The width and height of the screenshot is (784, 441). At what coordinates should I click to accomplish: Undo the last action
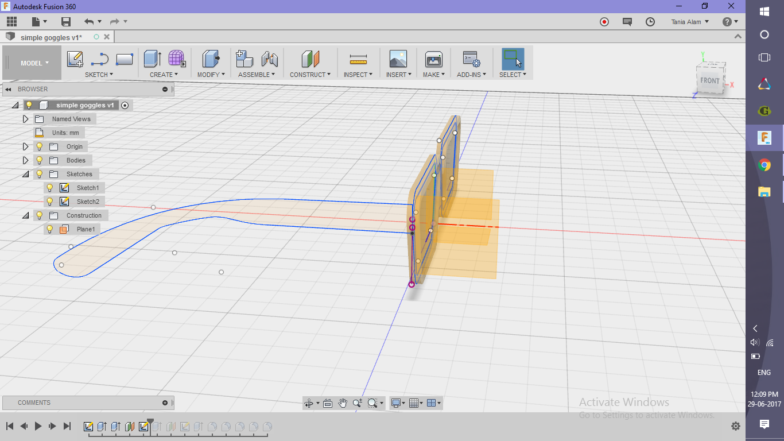click(x=89, y=22)
